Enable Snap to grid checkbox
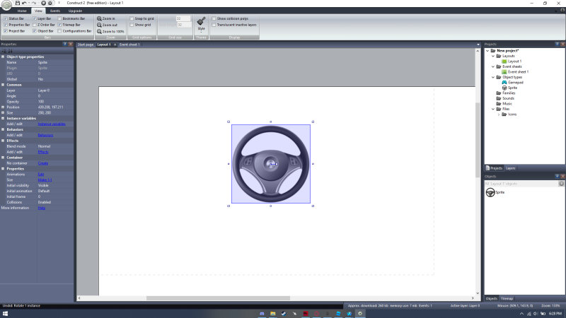This screenshot has height=318, width=566. (132, 18)
